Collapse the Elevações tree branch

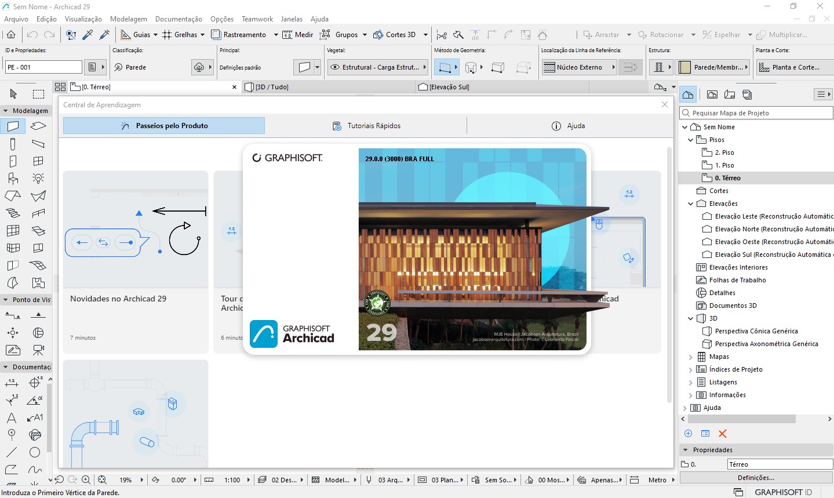pyautogui.click(x=690, y=203)
